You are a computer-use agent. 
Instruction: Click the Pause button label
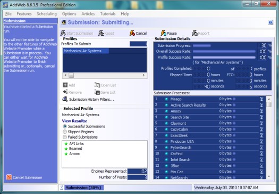click(172, 33)
